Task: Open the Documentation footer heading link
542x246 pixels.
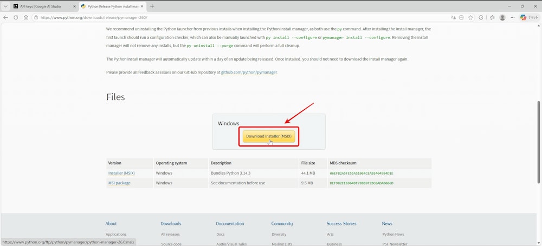Action: [x=230, y=224]
